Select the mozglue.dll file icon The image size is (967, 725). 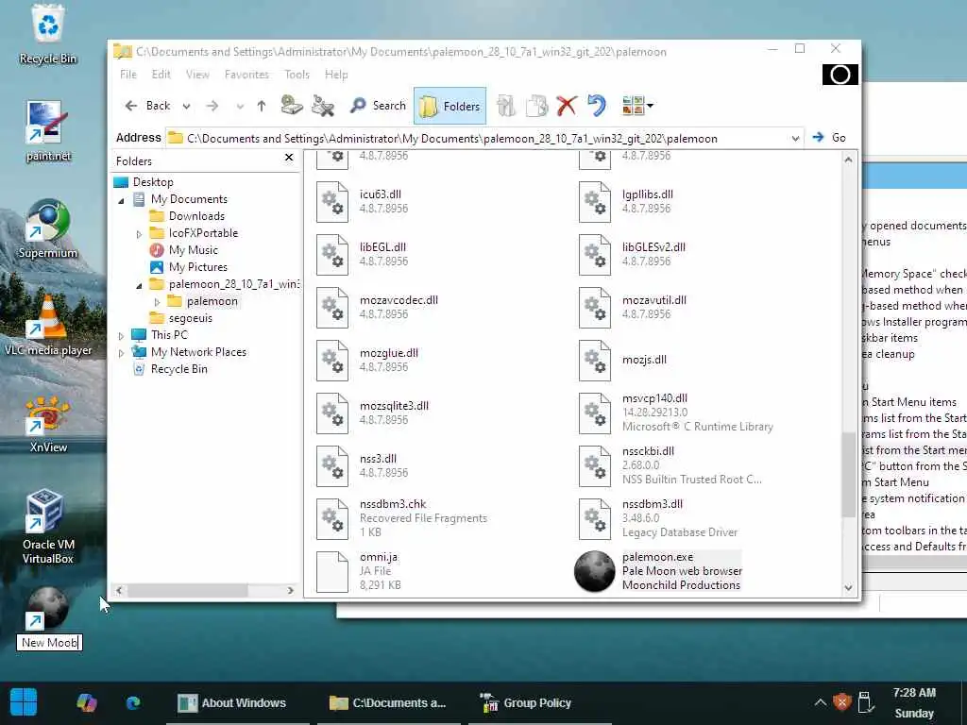(332, 361)
